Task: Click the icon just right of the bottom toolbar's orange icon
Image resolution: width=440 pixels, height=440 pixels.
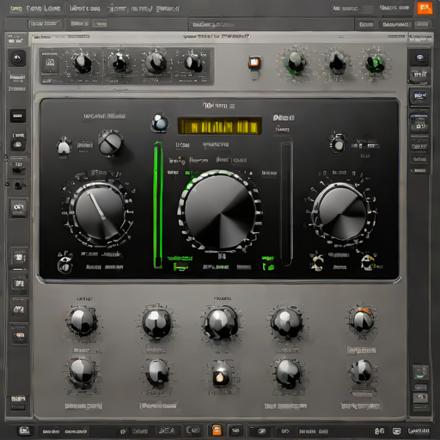Action: (235, 431)
